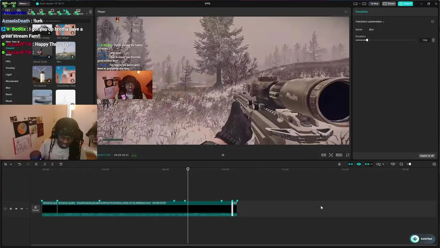Open the Ratio setting for the player
The width and height of the screenshot is (440, 248).
click(339, 155)
